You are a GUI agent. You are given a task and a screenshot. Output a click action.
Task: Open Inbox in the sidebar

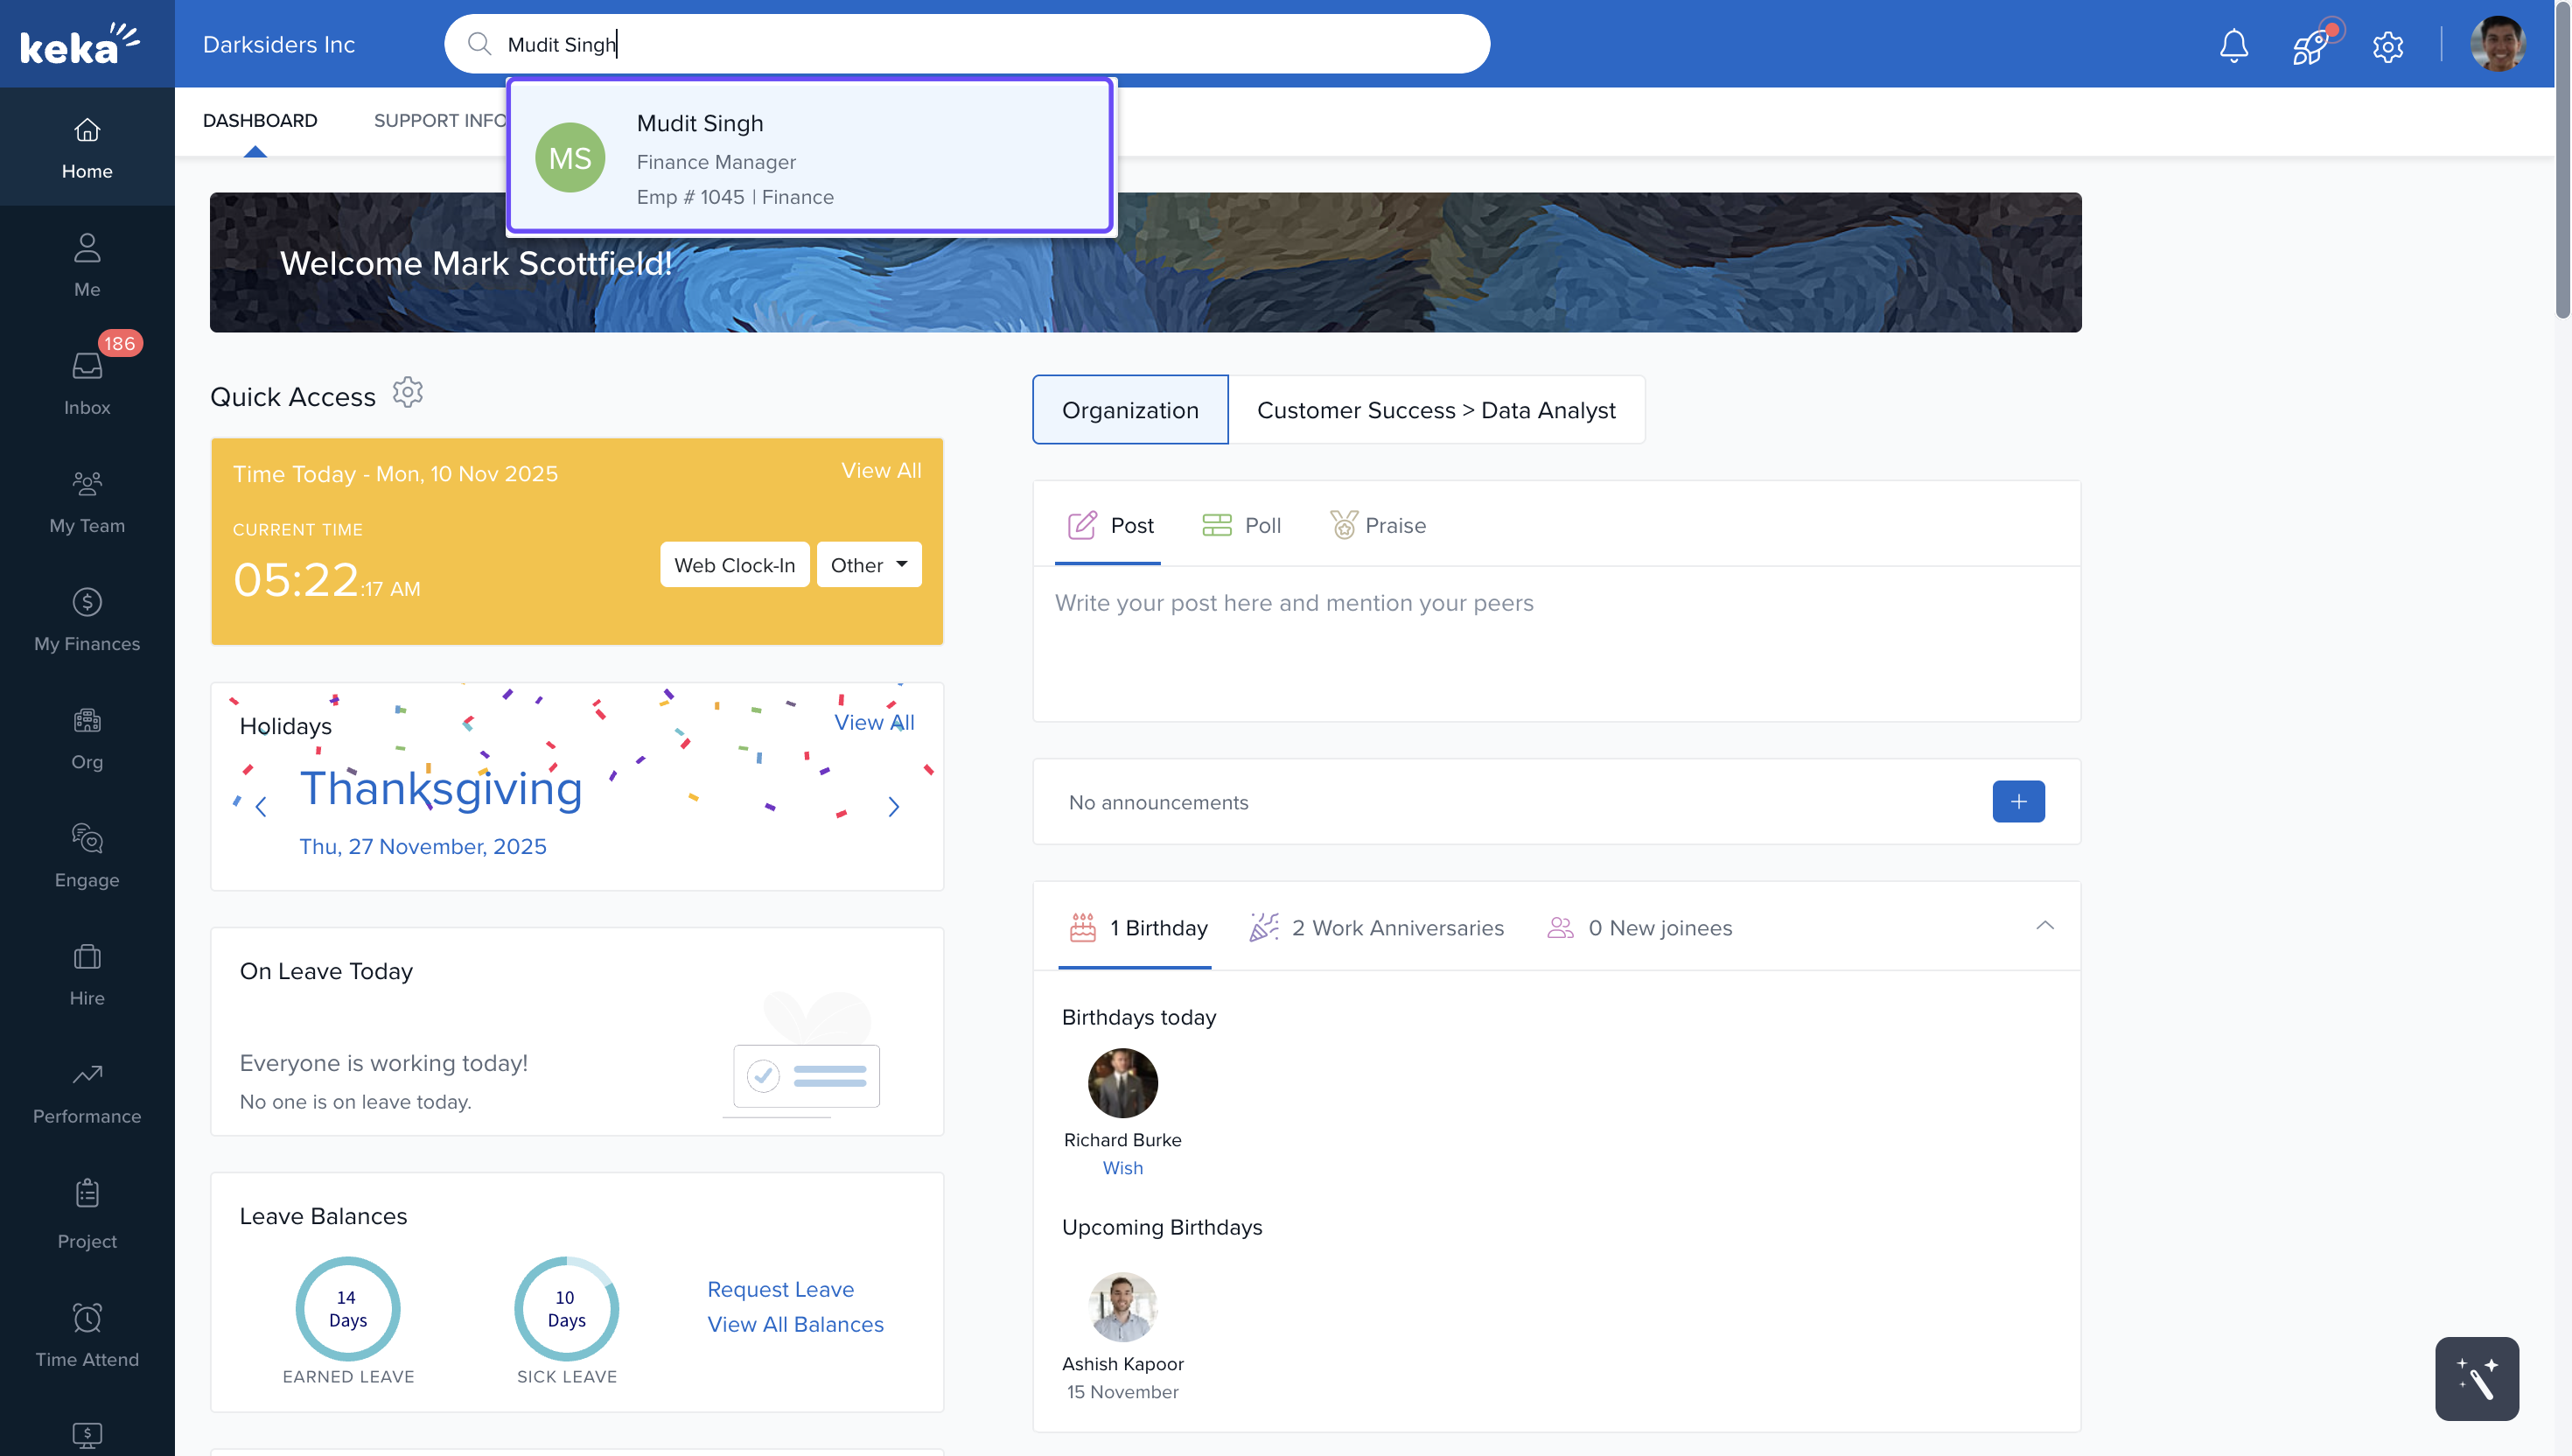point(87,382)
